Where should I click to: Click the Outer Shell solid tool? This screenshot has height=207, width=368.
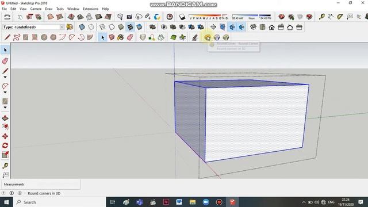point(152,27)
